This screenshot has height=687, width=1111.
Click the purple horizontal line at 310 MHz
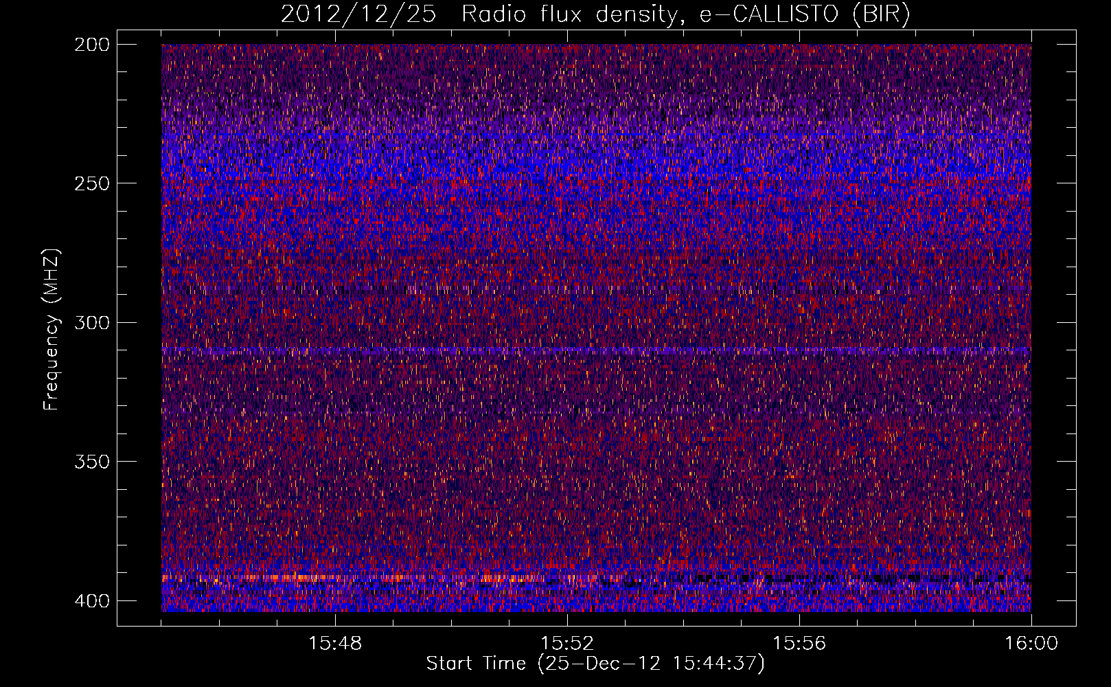(596, 350)
